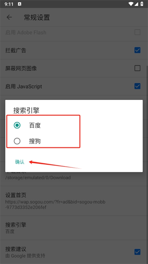The width and height of the screenshot is (148, 264).
Task: Toggle the 搜索建议 checkbox
Action: pyautogui.click(x=137, y=252)
